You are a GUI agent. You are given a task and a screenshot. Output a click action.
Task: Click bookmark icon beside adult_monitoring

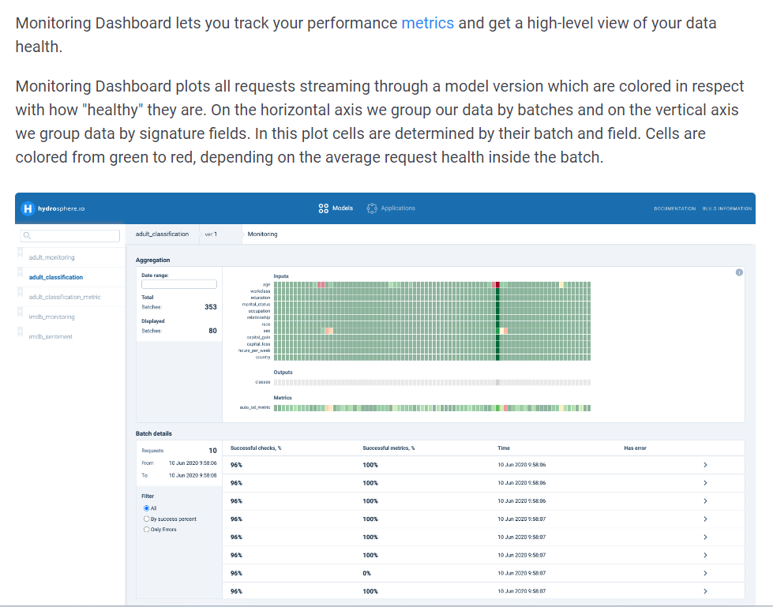[x=20, y=253]
